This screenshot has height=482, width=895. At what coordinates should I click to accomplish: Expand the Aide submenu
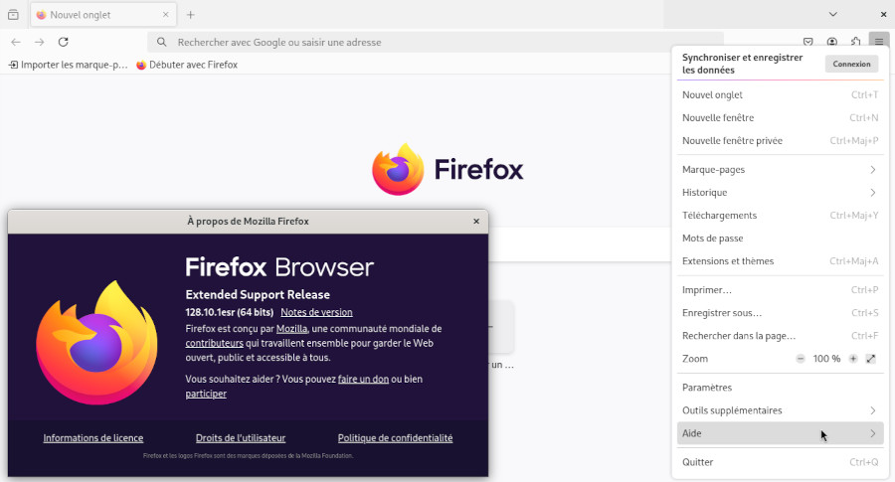pos(781,433)
